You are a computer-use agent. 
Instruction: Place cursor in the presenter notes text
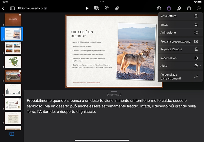click(x=111, y=106)
